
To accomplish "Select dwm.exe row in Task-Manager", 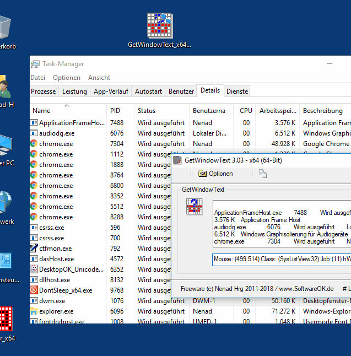I will point(190,300).
